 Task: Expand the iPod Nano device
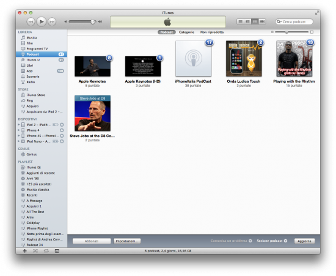click(x=19, y=141)
